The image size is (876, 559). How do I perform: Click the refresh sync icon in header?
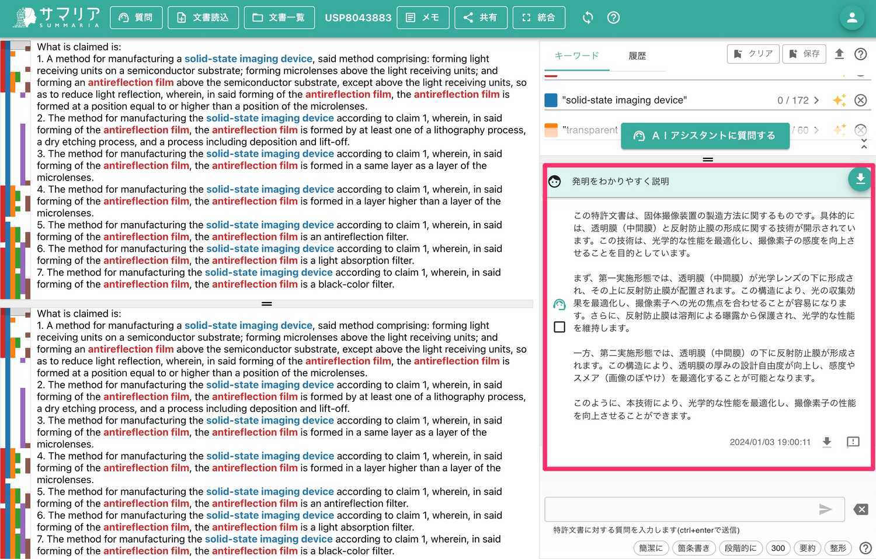(588, 18)
